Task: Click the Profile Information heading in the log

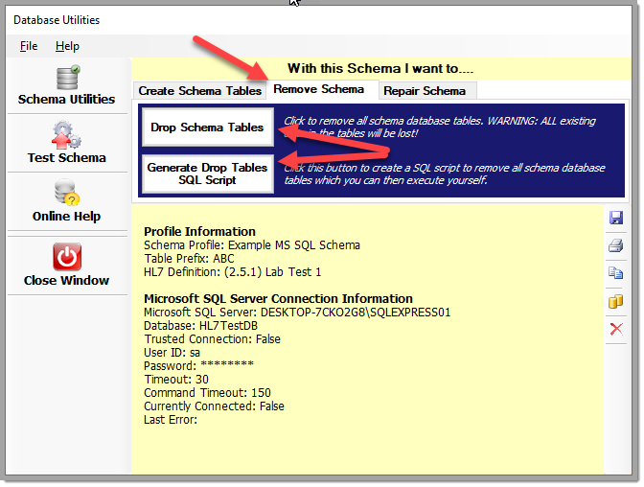Action: [x=199, y=231]
